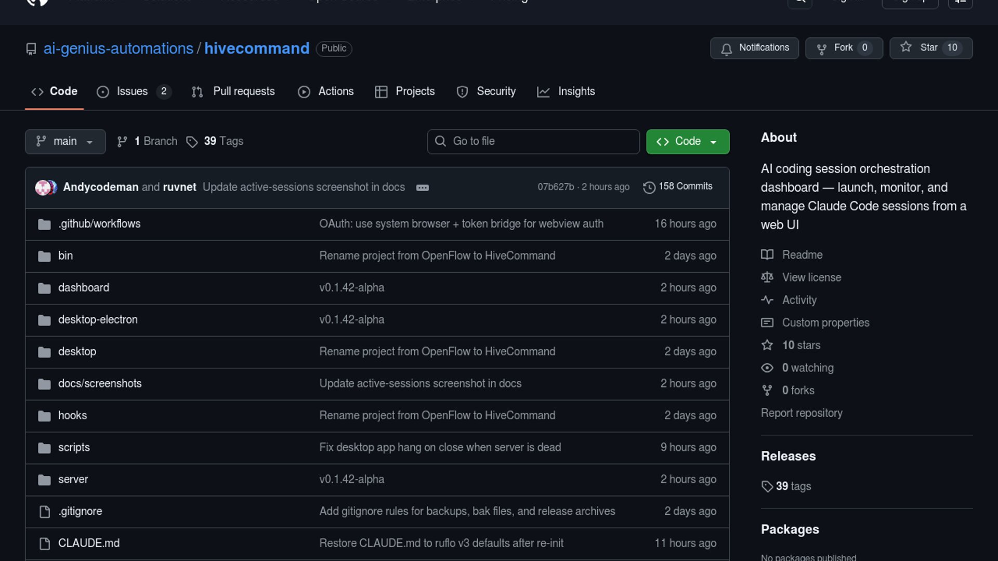
Task: Click the View license link
Action: point(811,277)
